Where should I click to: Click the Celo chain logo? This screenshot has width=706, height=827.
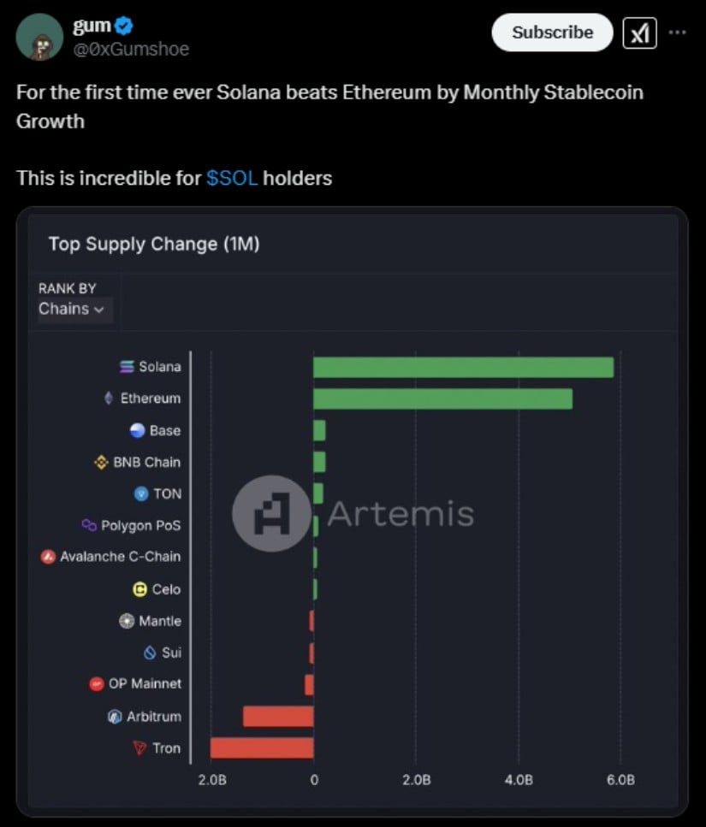coord(139,589)
